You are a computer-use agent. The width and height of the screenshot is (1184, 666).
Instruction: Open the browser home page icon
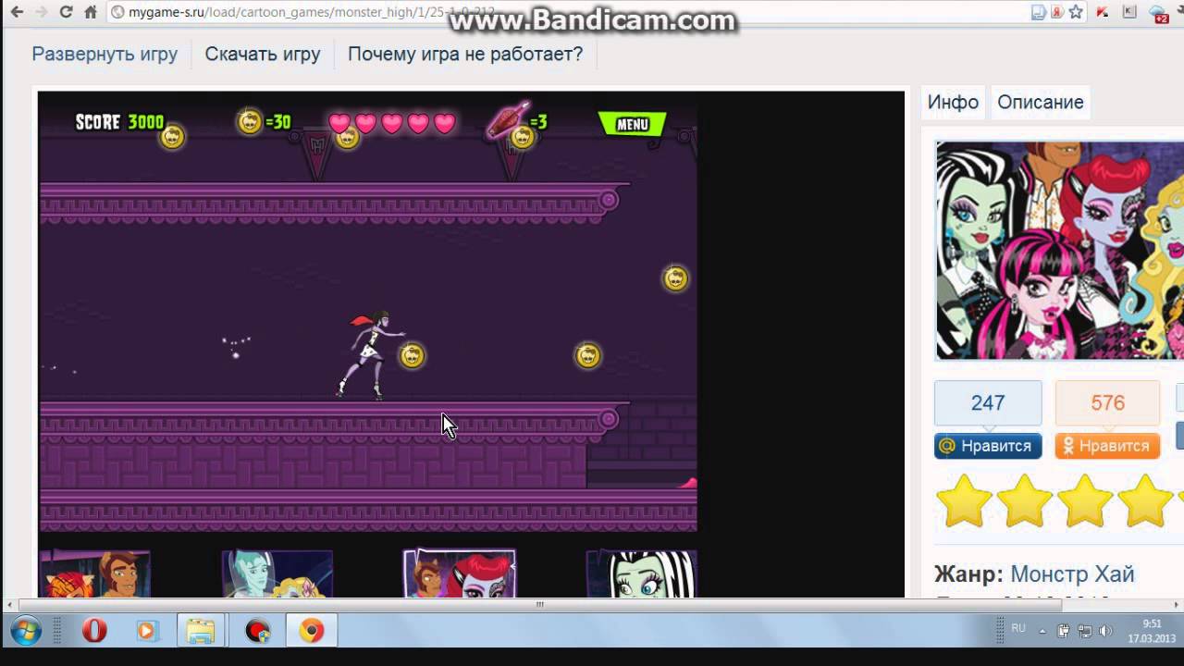90,13
